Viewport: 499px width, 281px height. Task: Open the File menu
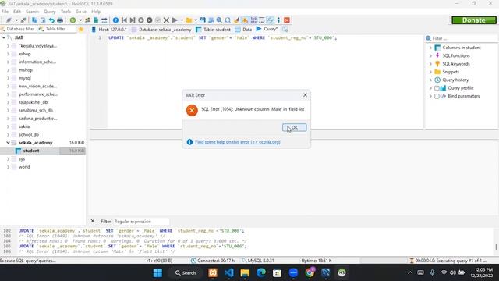coord(5,12)
